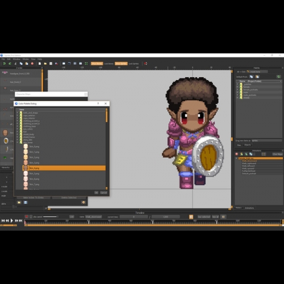The width and height of the screenshot is (284, 284).
Task: Click the copy icon in main toolbar
Action: click(x=21, y=64)
